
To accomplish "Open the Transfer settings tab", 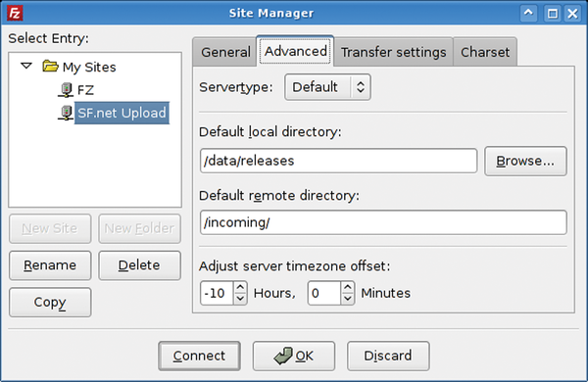I will pos(393,52).
